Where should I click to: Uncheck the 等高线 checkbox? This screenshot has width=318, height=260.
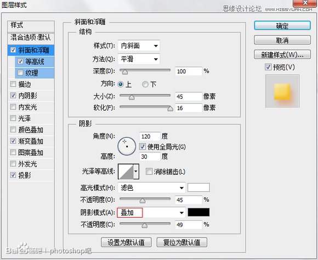click(20, 61)
